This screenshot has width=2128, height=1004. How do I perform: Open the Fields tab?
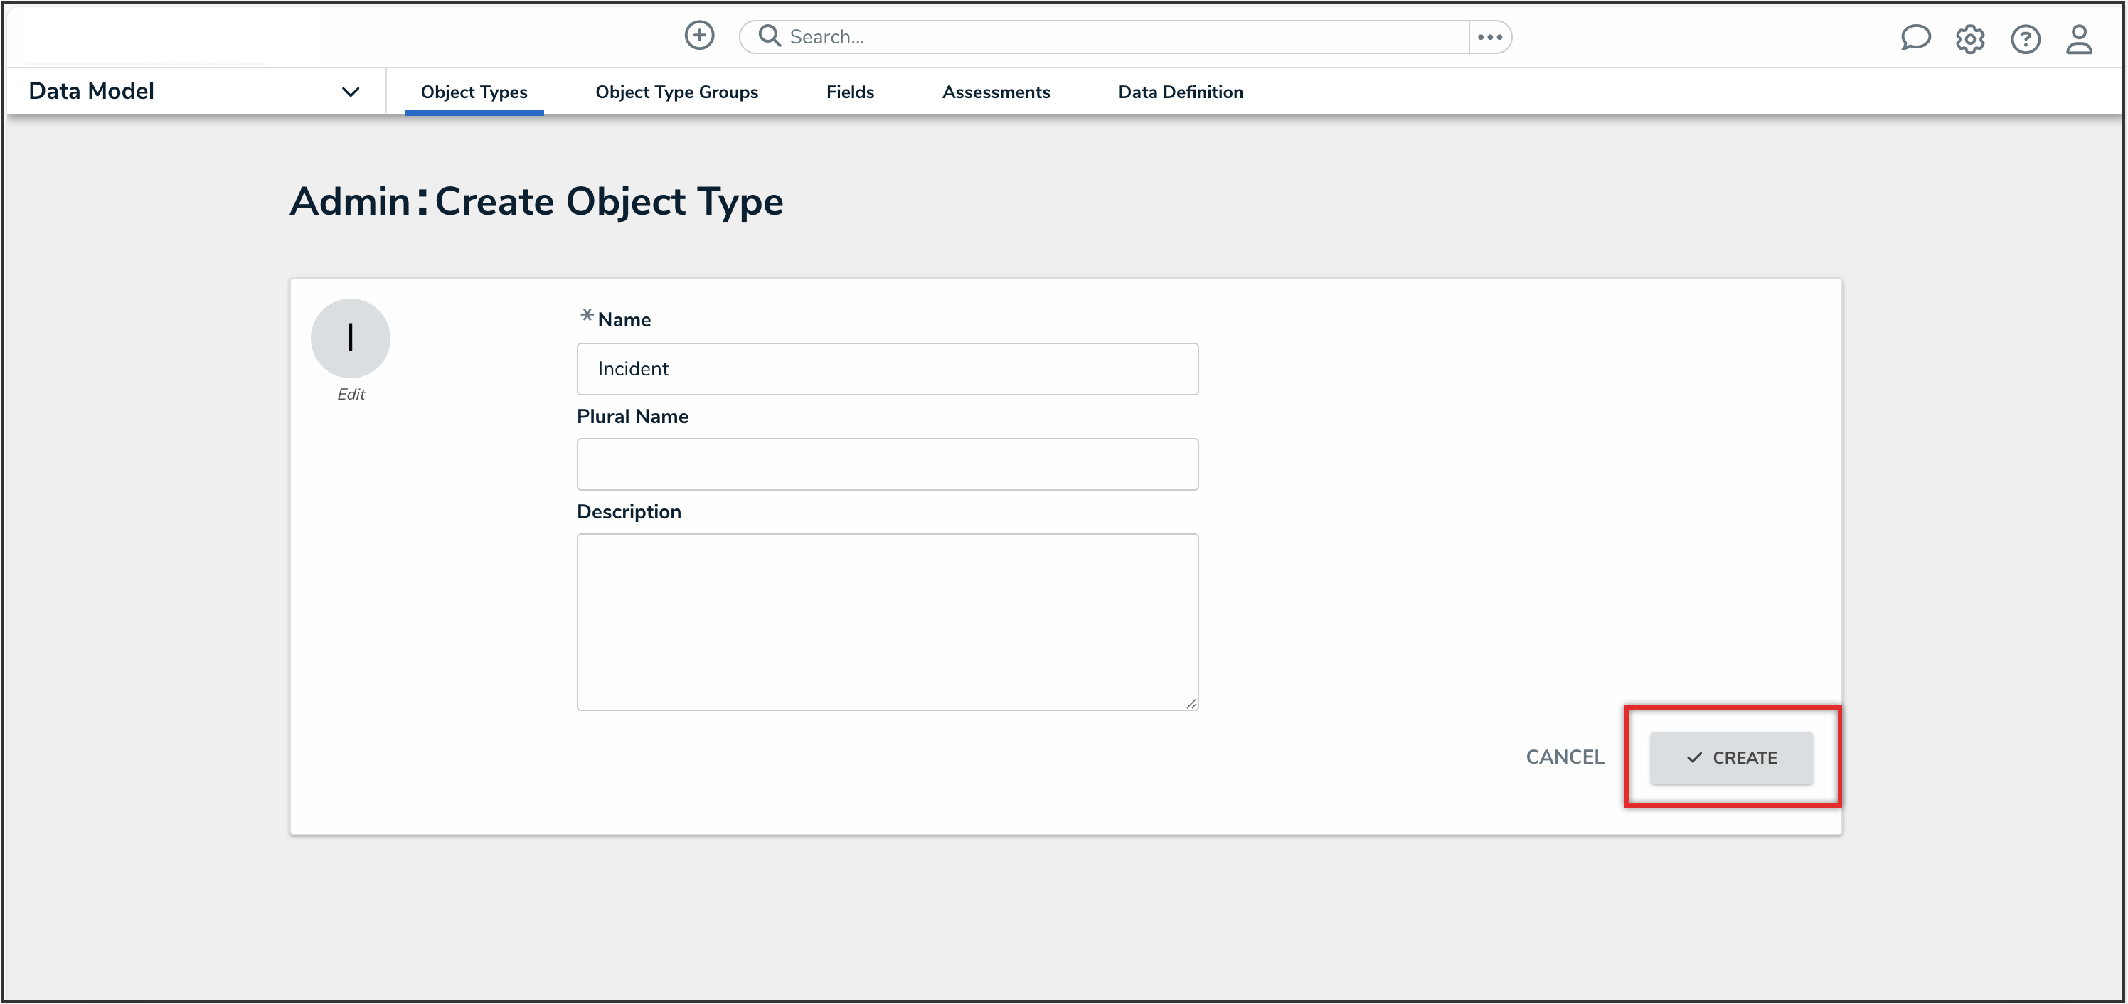click(849, 92)
